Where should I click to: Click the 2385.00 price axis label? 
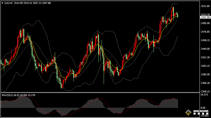pyautogui.click(x=205, y=75)
